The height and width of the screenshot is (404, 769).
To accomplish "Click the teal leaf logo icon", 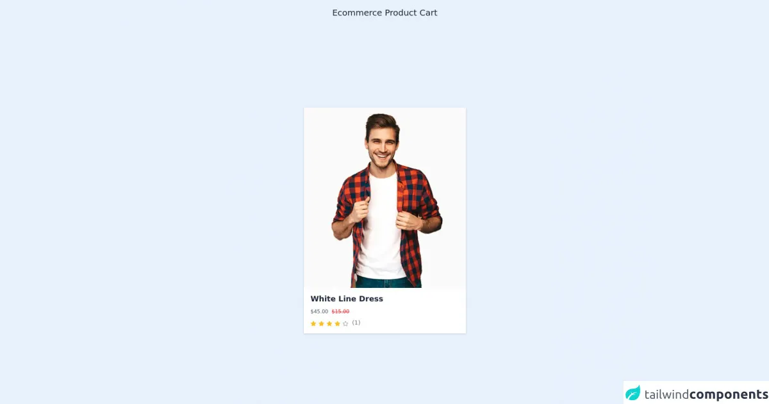I will pos(633,393).
